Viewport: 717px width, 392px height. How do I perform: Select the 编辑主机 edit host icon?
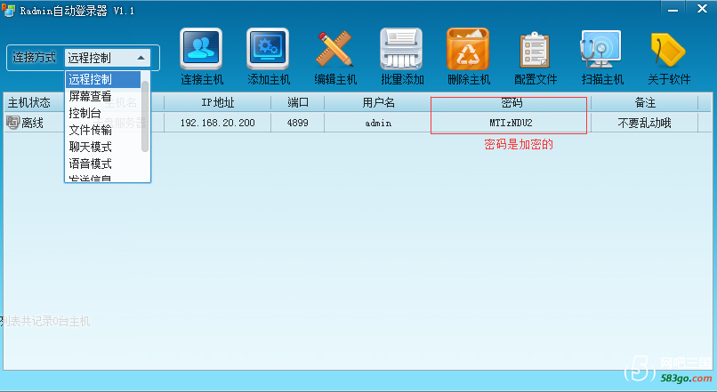coord(334,50)
